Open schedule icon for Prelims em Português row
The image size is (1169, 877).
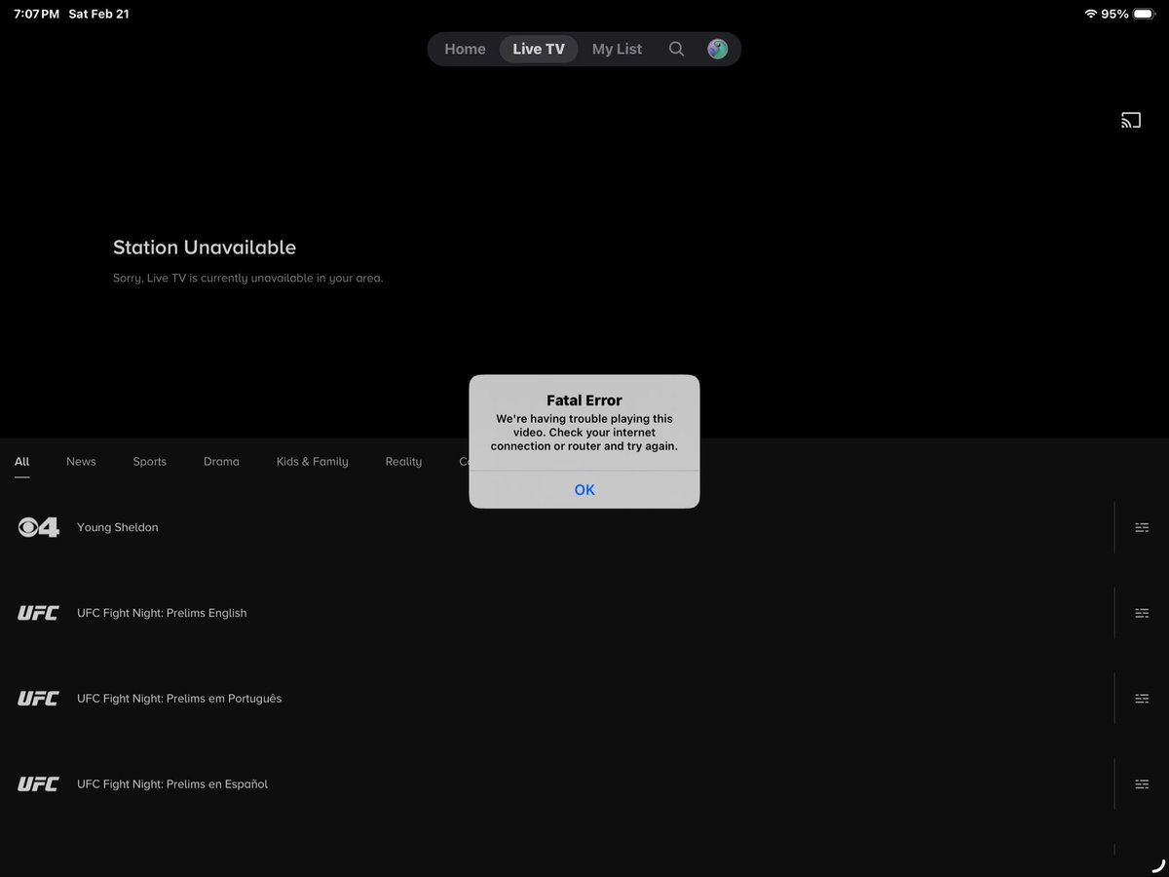click(1142, 699)
